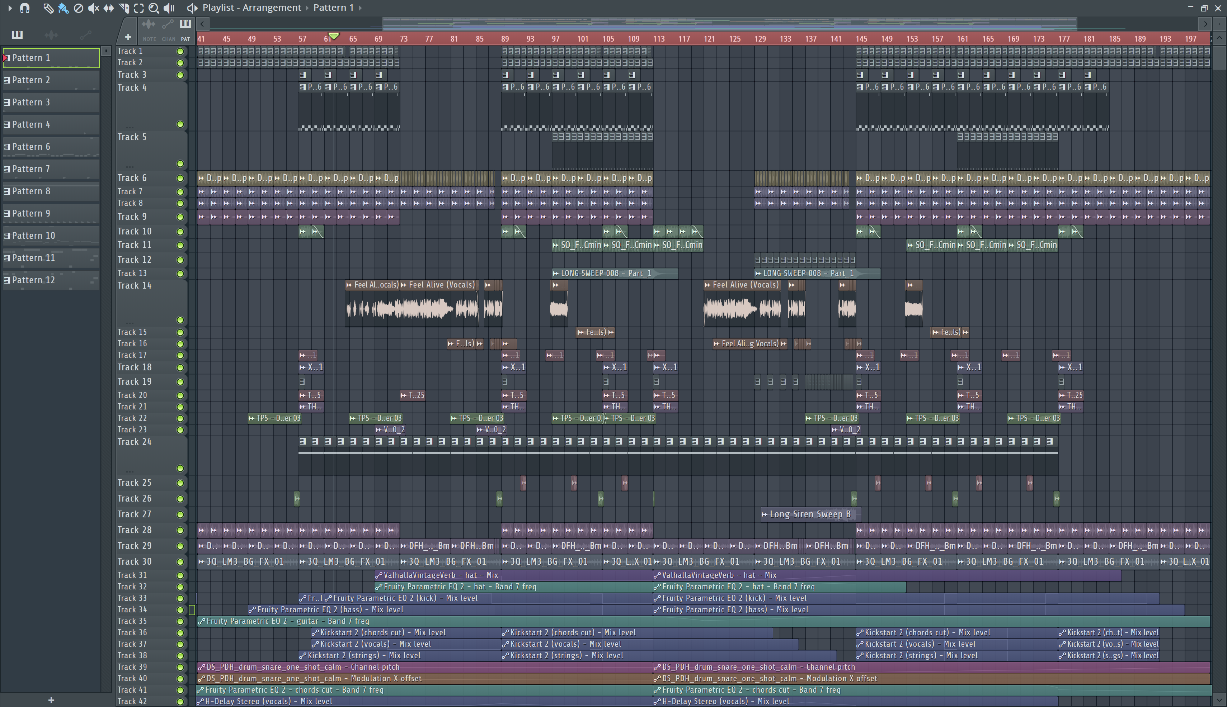Open the magnet snap settings
Screen dimensions: 1227x707
[x=24, y=8]
